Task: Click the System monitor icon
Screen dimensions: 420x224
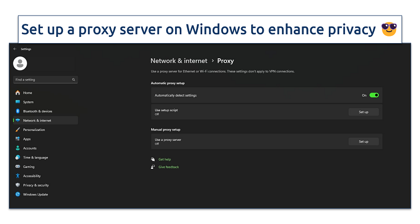Action: (18, 102)
